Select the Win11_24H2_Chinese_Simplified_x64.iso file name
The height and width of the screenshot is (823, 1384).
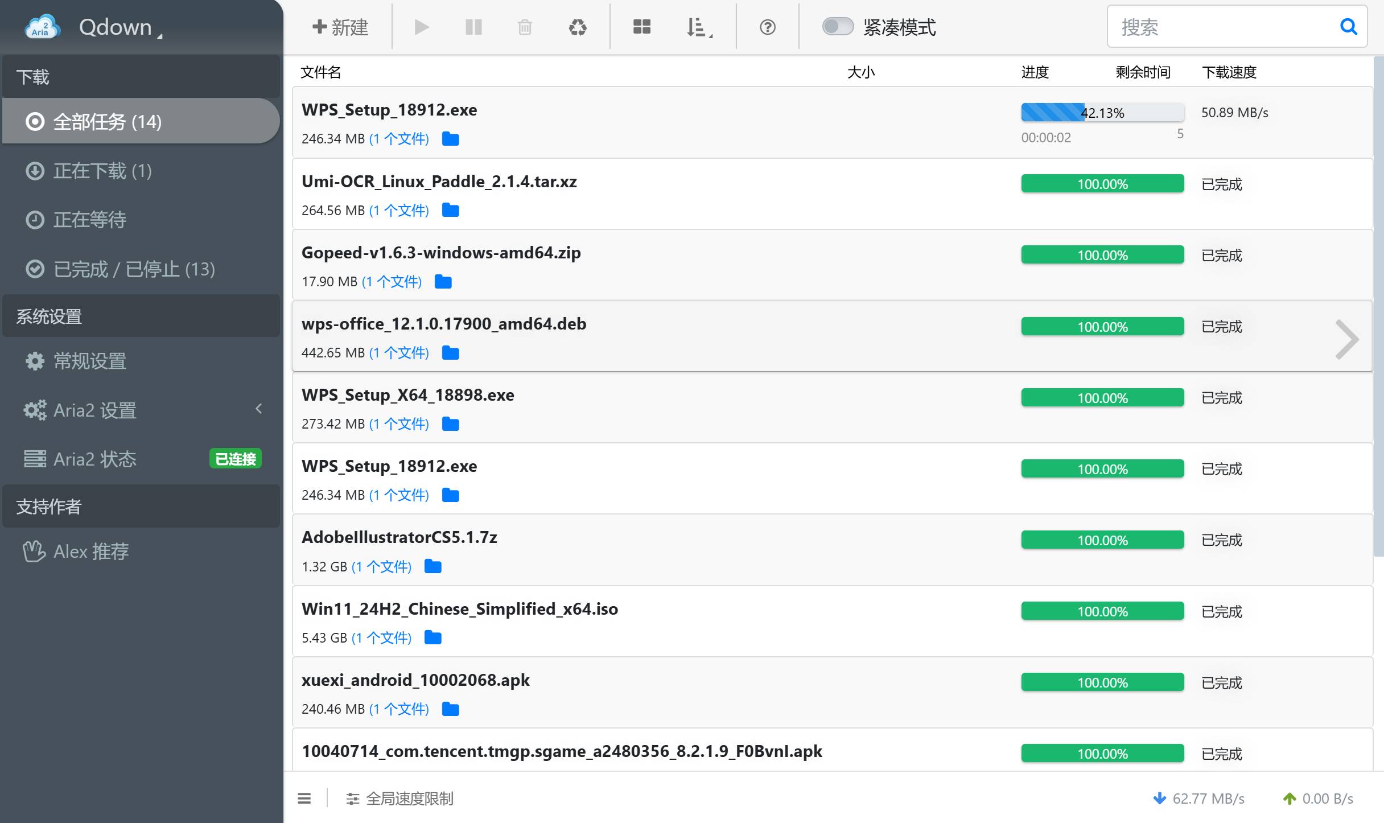(460, 608)
